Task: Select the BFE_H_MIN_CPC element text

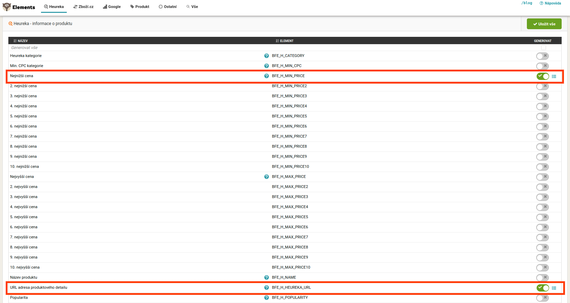Action: [x=287, y=66]
